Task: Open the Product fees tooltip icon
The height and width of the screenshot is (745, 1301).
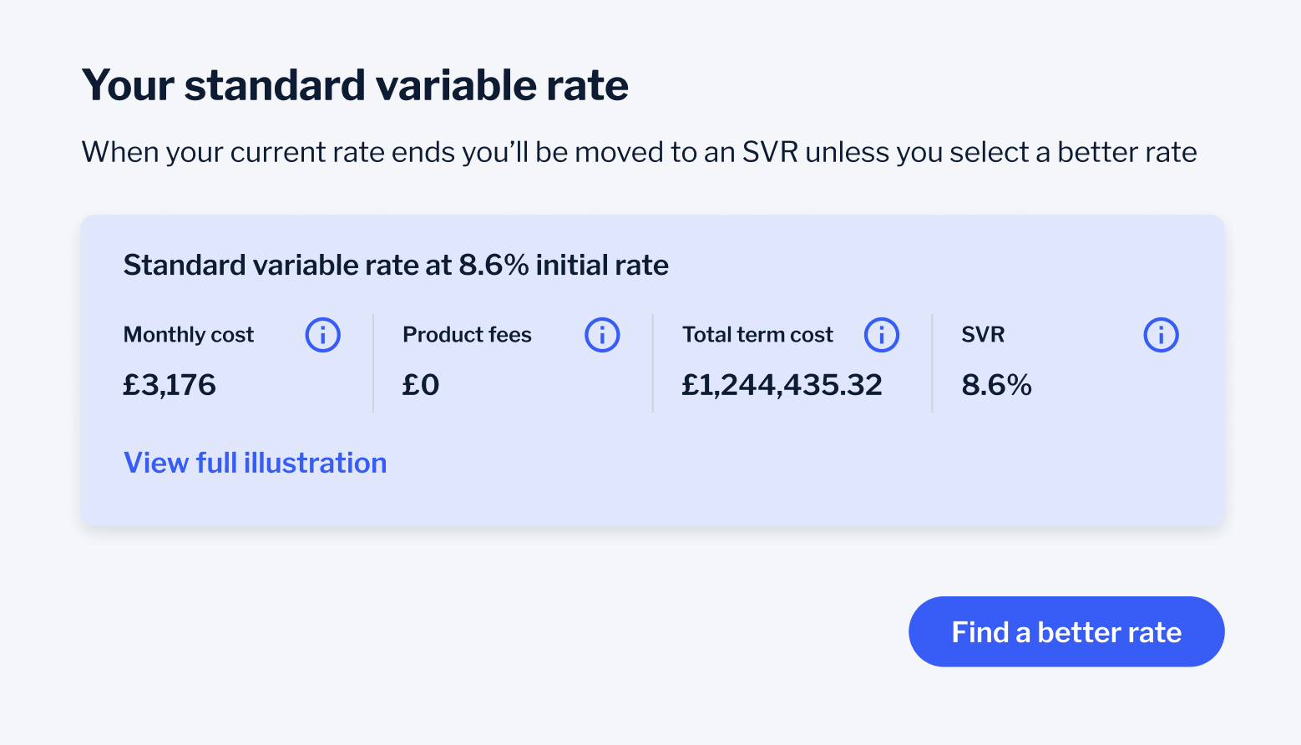Action: [602, 334]
